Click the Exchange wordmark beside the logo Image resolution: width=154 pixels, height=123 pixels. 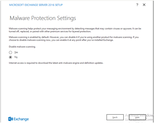click(21, 119)
